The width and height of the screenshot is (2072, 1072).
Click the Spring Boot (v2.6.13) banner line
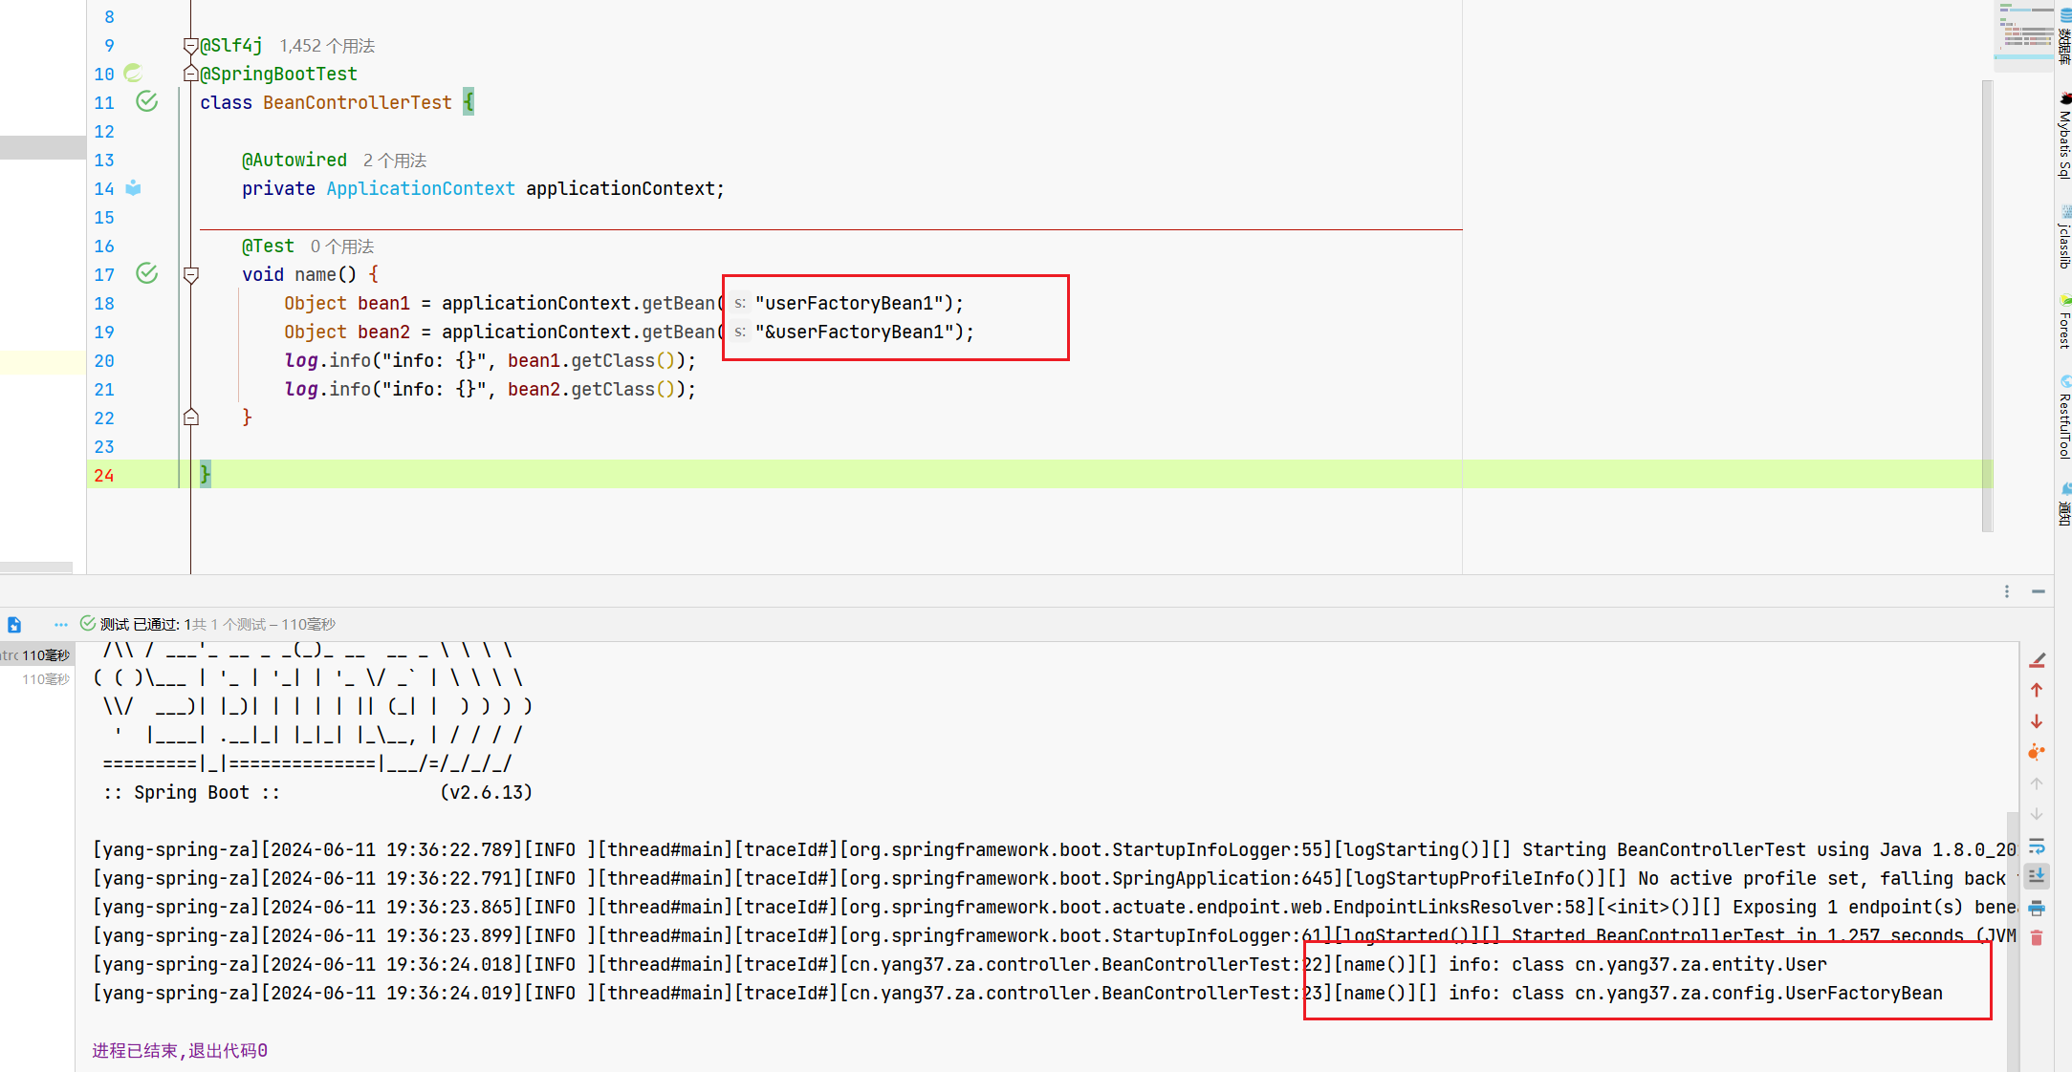(317, 792)
